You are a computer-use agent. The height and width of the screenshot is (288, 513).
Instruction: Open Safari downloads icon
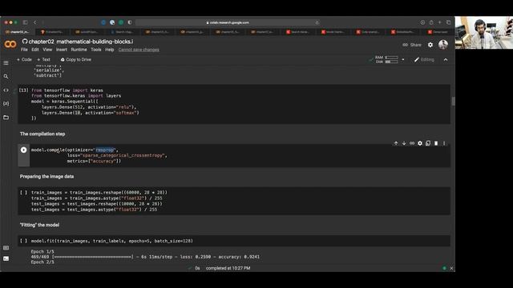pyautogui.click(x=422, y=22)
